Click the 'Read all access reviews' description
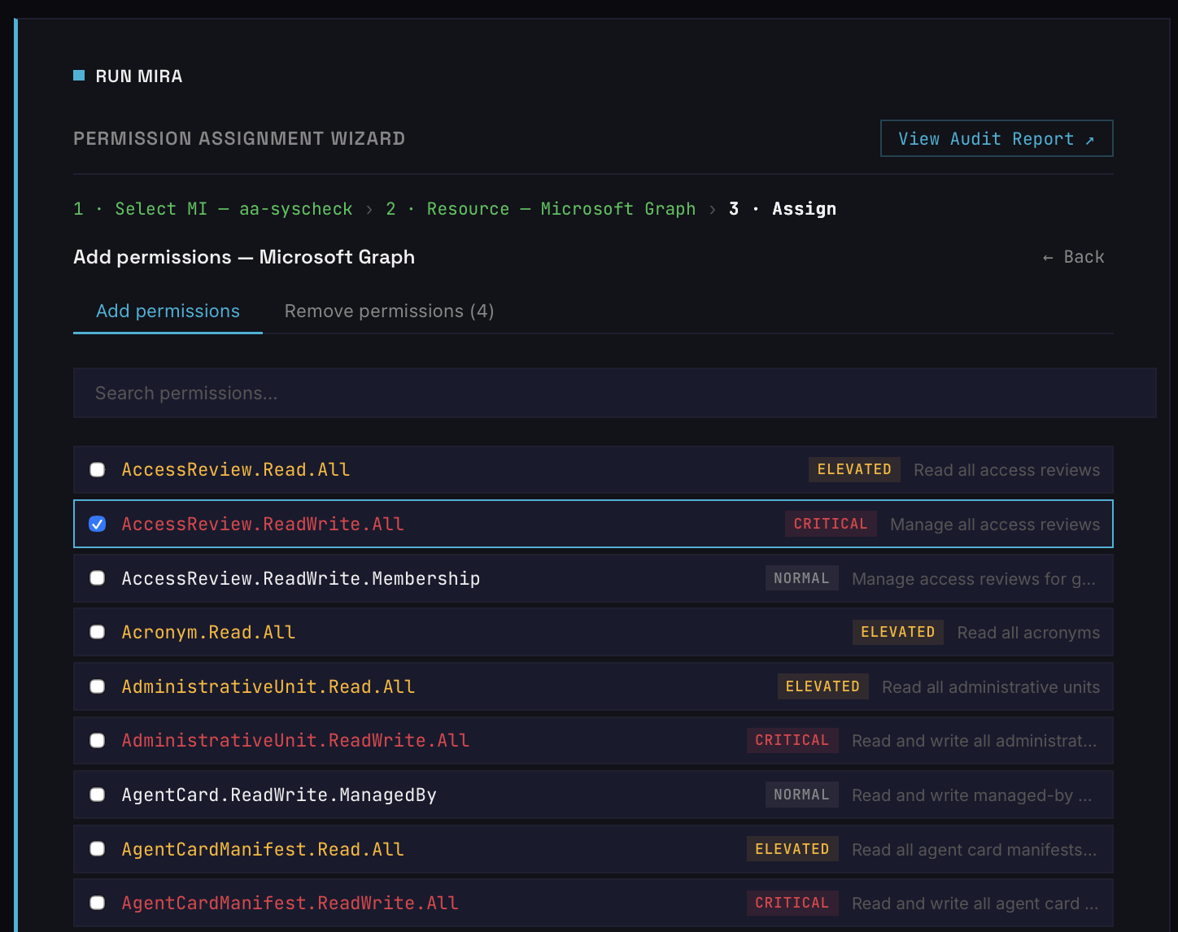This screenshot has height=932, width=1178. point(1006,470)
